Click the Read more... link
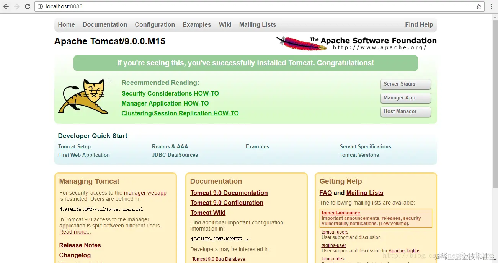 click(x=75, y=232)
